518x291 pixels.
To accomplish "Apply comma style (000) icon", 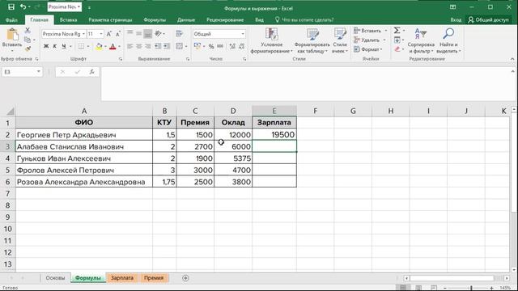I will (220, 47).
